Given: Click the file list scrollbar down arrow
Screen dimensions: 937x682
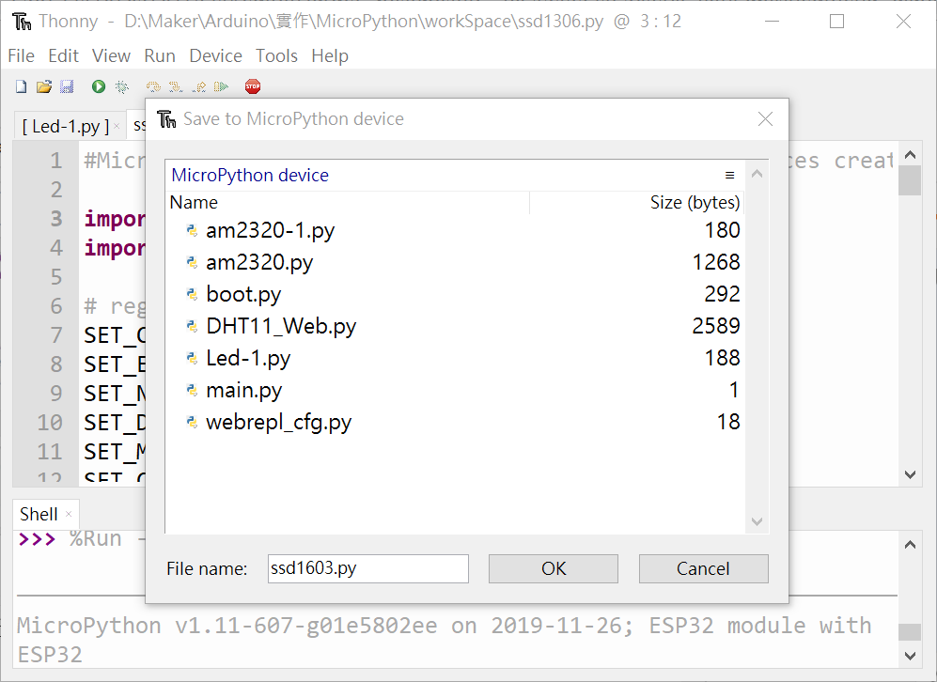Looking at the screenshot, I should point(756,521).
